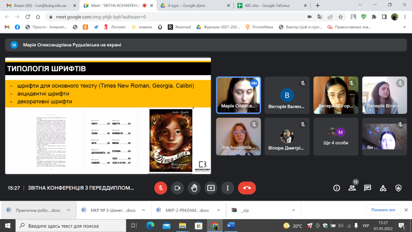Open File Explorer from taskbar

point(183,226)
